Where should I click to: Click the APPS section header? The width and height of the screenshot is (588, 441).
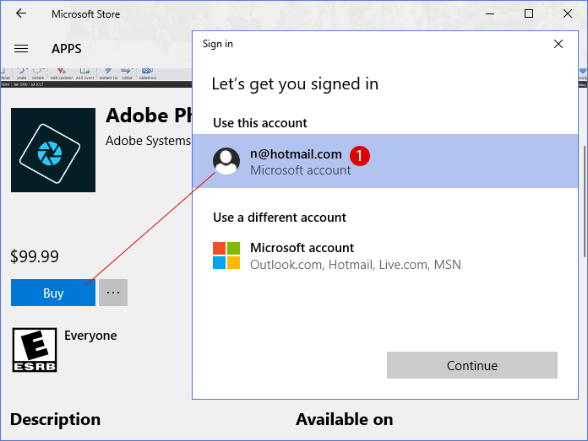coord(67,49)
